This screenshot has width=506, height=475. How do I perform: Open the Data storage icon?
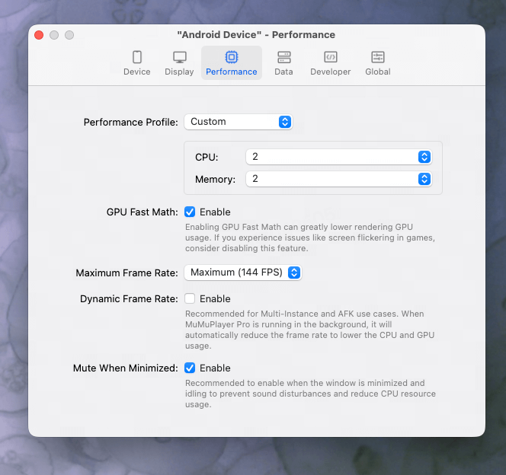[x=283, y=57]
